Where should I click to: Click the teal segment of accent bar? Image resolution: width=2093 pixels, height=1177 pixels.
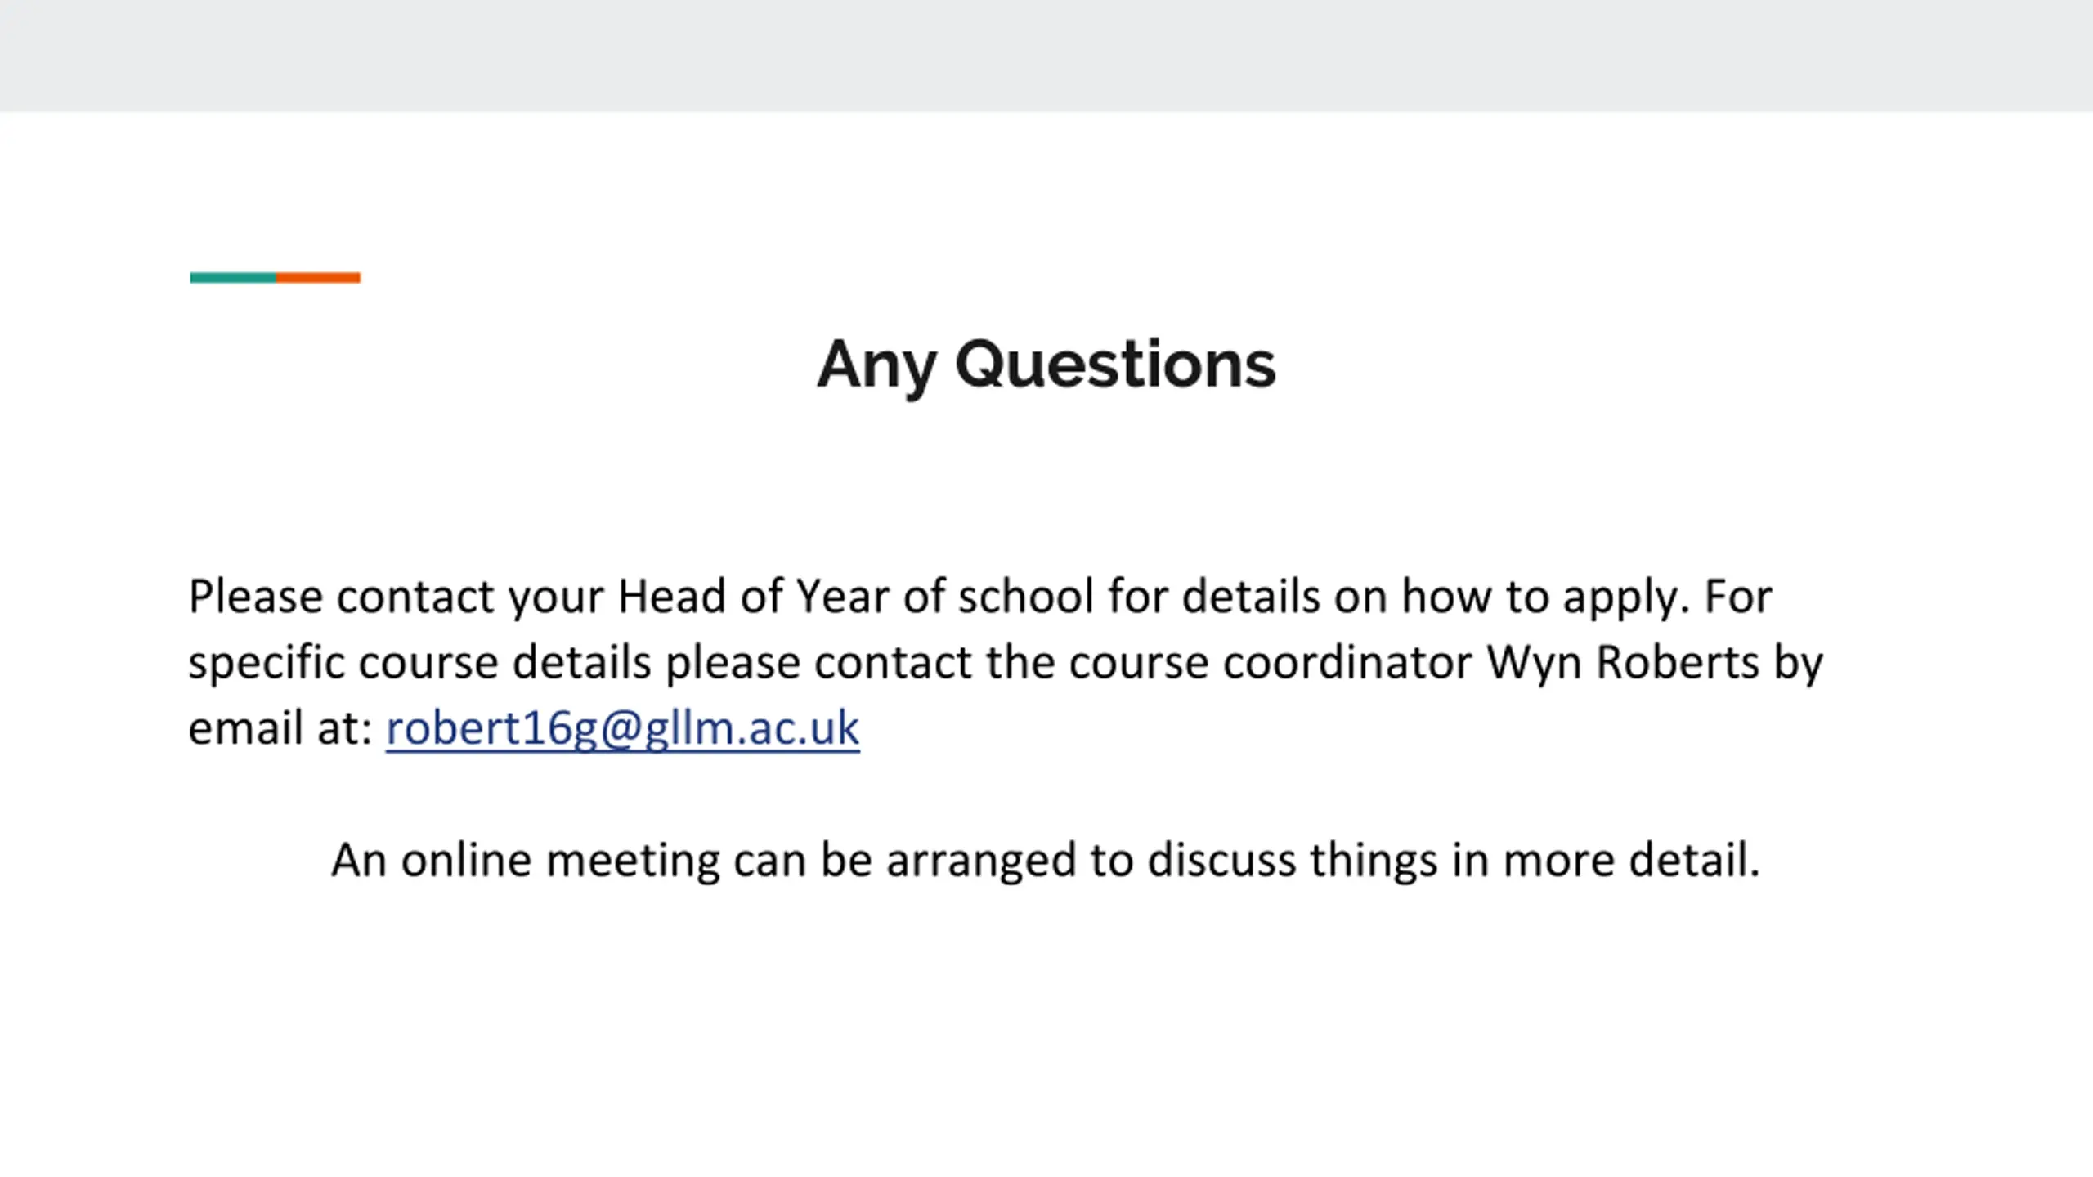(233, 278)
